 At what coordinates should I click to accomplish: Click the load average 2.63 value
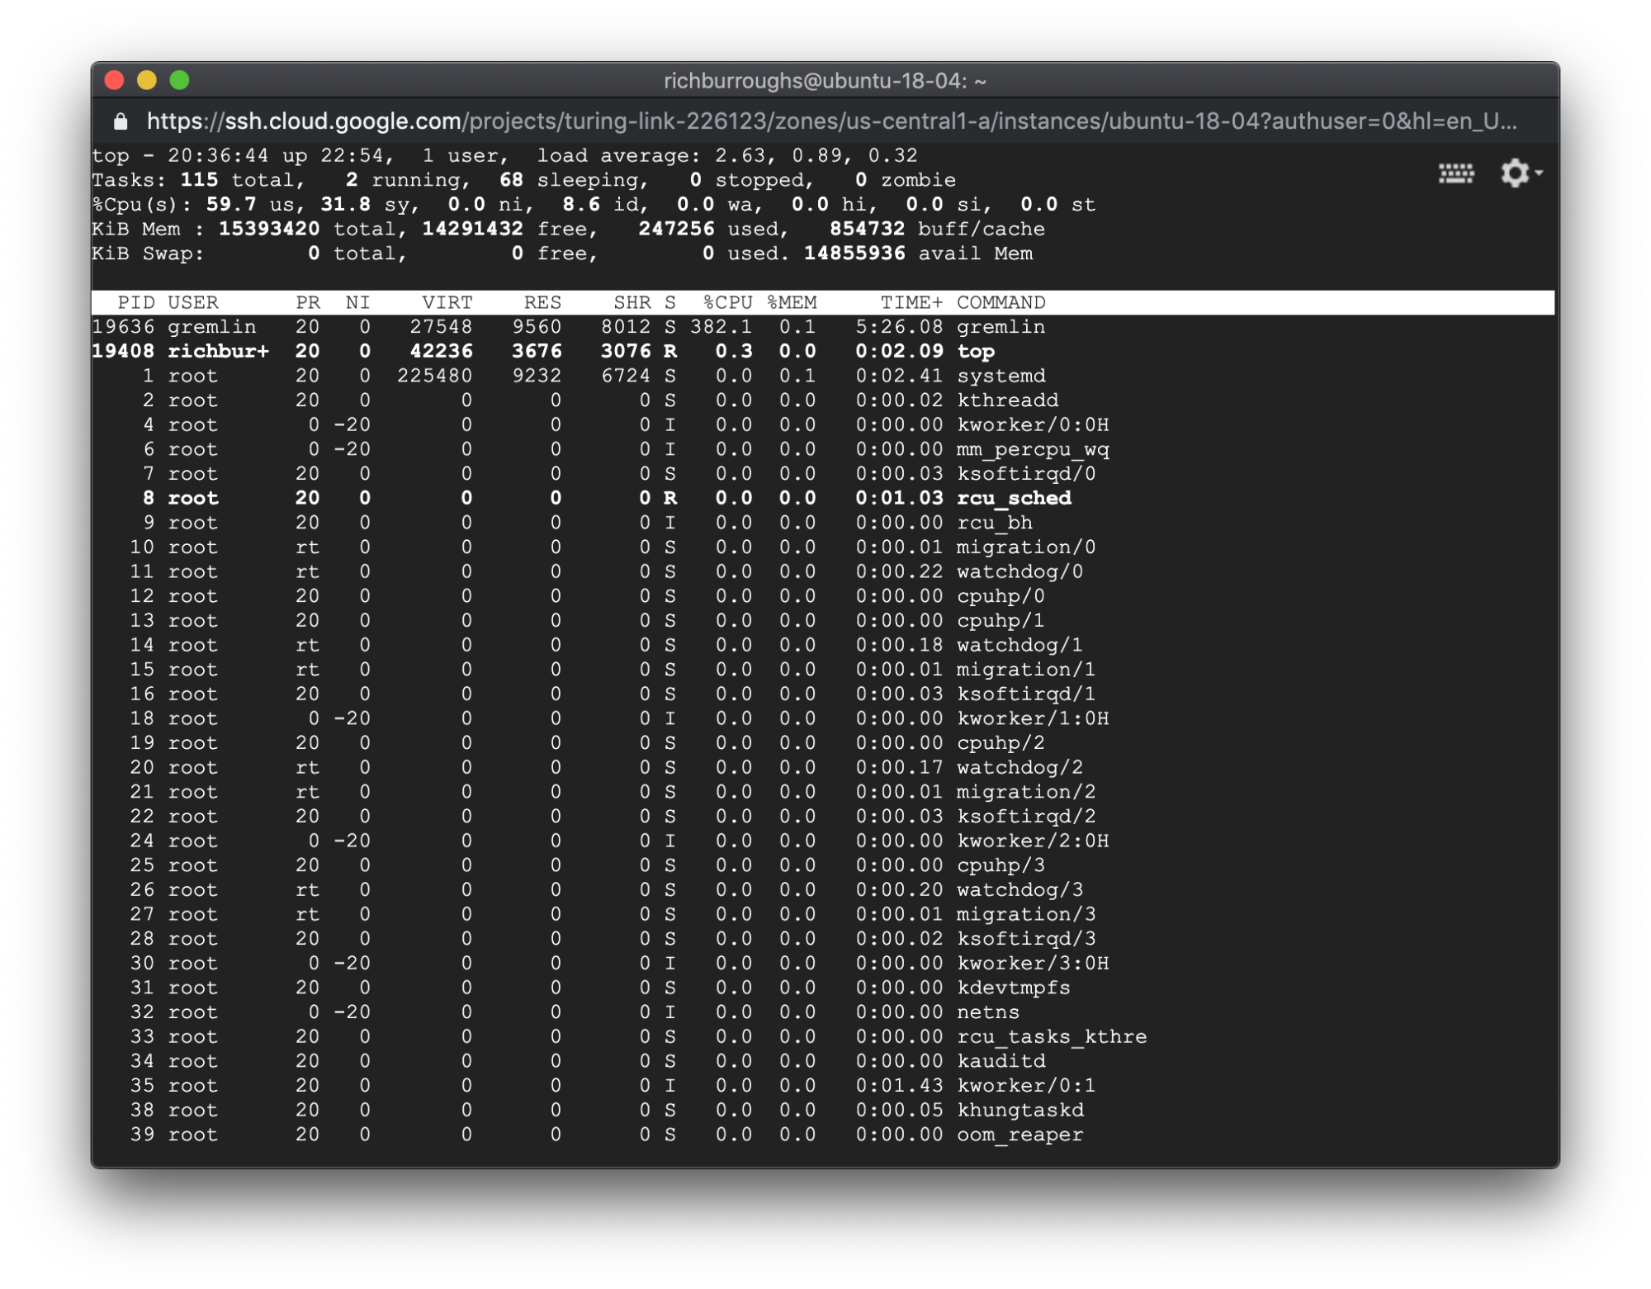(740, 156)
